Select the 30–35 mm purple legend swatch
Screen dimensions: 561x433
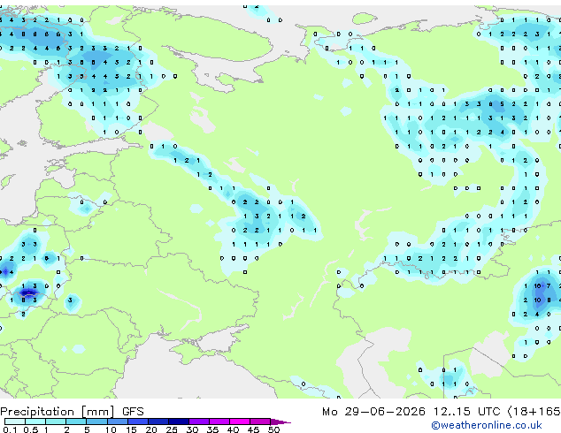(198, 422)
